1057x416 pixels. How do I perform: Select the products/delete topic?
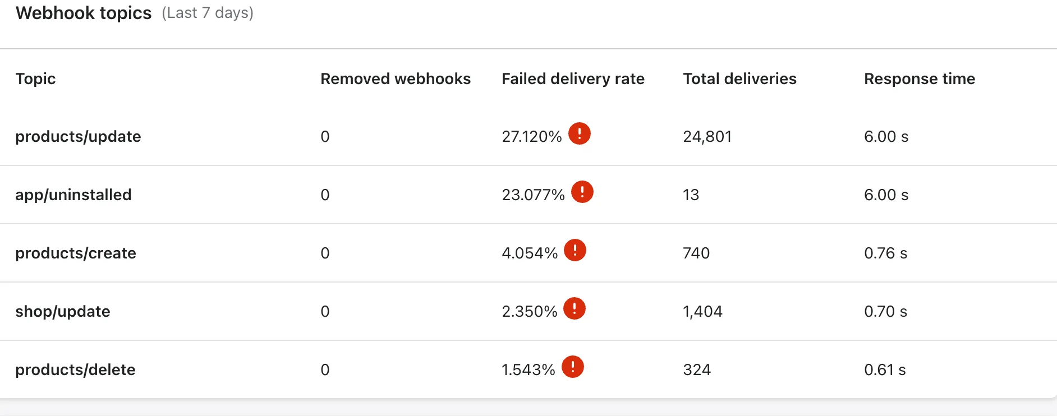[75, 369]
